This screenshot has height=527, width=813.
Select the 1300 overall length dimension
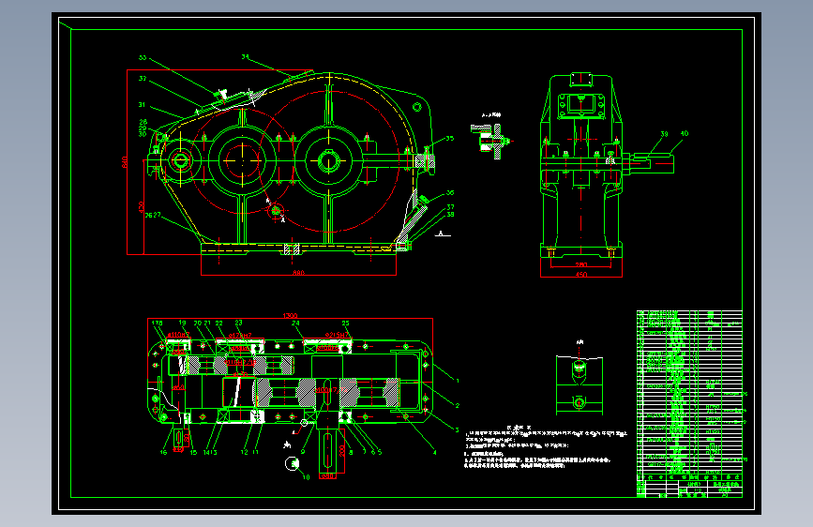(290, 315)
